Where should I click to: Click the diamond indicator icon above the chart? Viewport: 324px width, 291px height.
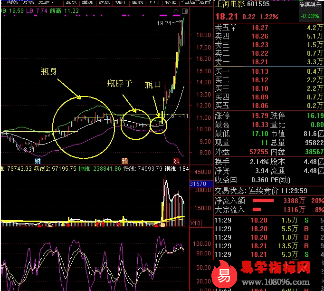(176, 11)
